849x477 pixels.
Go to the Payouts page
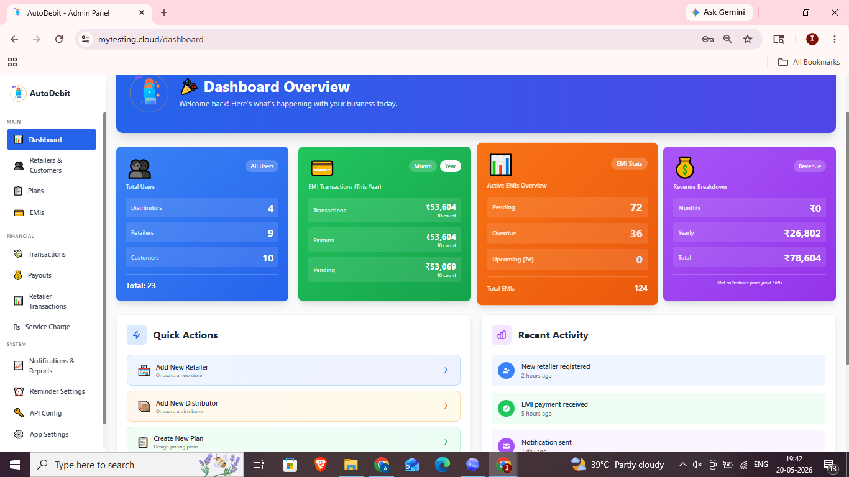coord(52,275)
